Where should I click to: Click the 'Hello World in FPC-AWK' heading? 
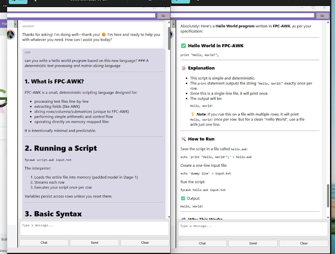pos(216,45)
